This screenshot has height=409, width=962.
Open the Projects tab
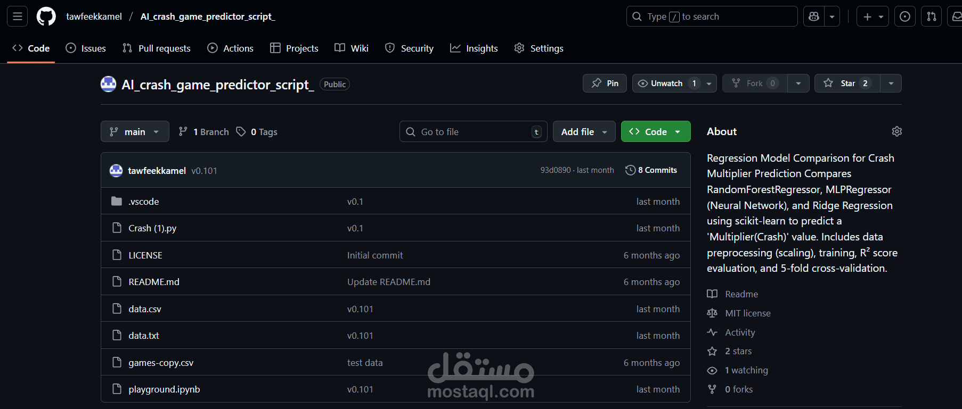294,48
